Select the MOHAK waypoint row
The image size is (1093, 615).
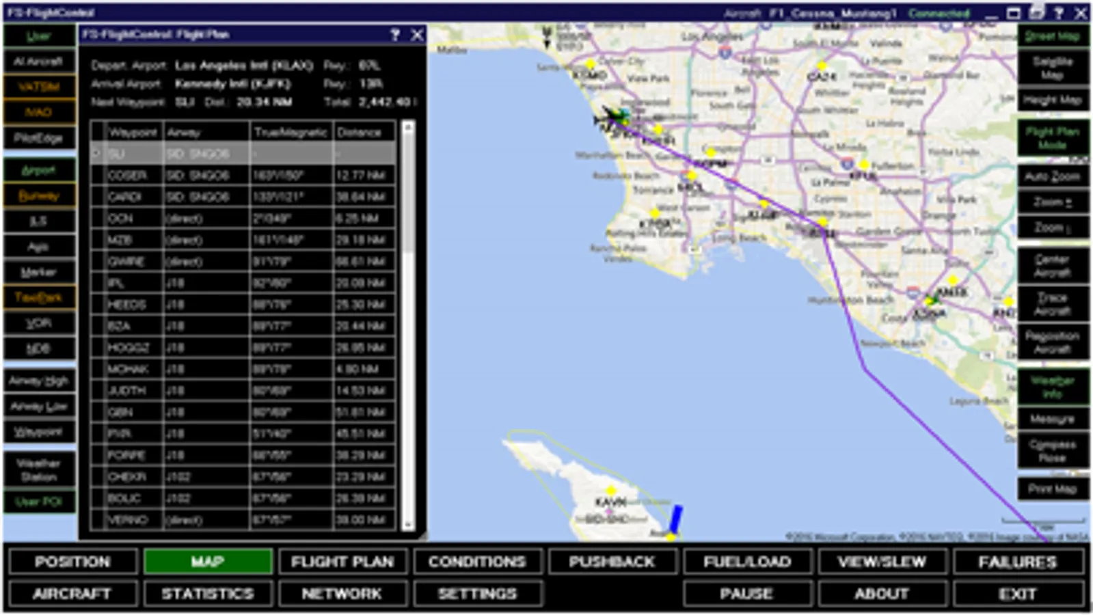click(243, 369)
